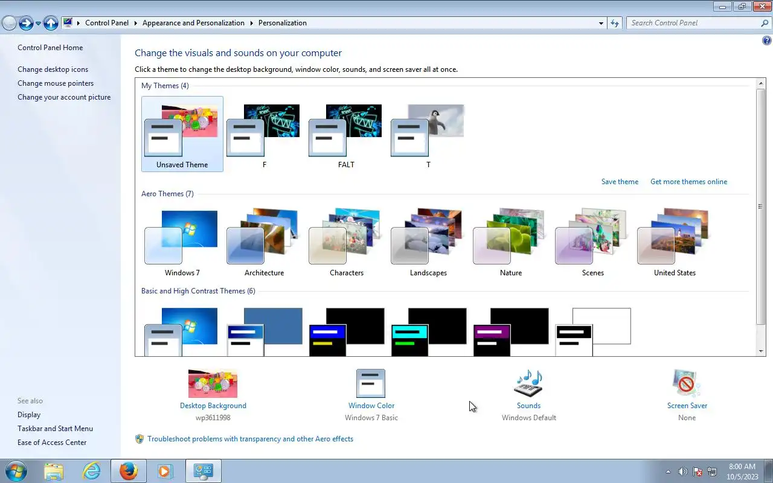
Task: Open Display under See also
Action: [29, 415]
